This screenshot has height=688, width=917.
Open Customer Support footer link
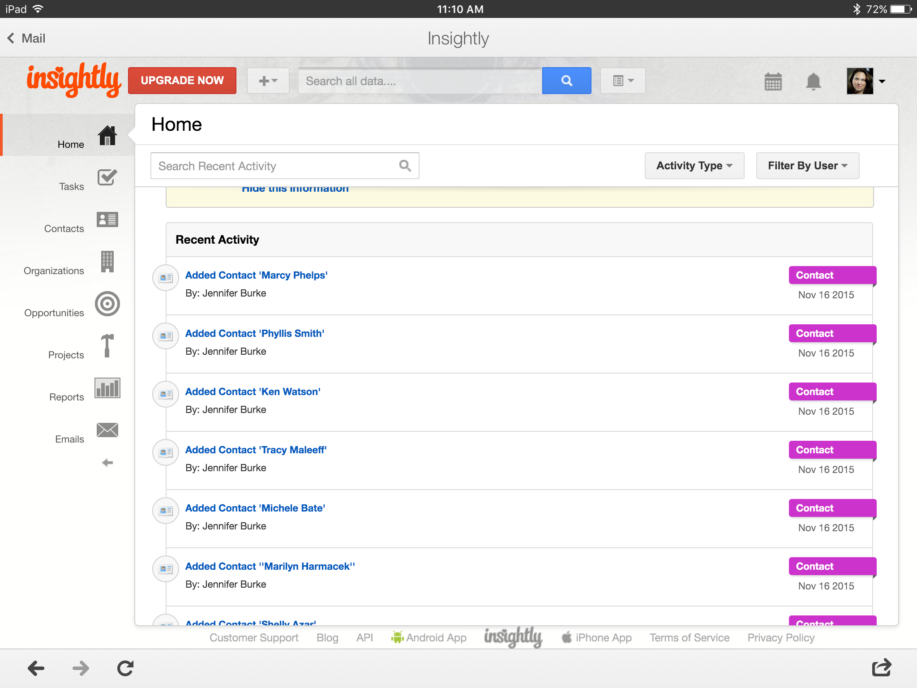coord(254,637)
